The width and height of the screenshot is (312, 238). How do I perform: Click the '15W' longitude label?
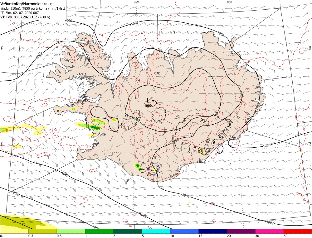229,2
